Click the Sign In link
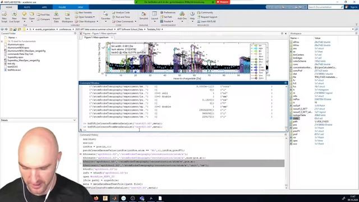The width and height of the screenshot is (359, 202). coord(353,7)
